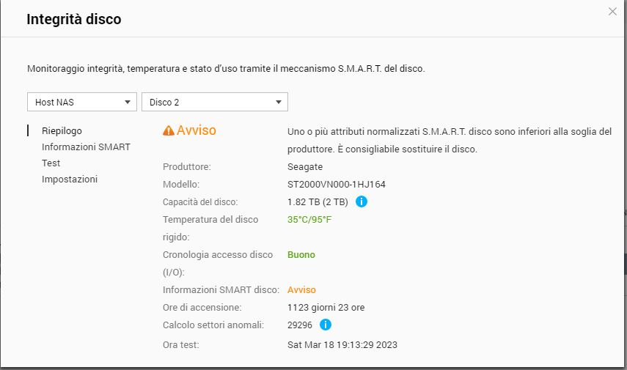Screen dimensions: 627x370
Task: Click the test time Sat Mar 18 value
Action: tap(342, 344)
